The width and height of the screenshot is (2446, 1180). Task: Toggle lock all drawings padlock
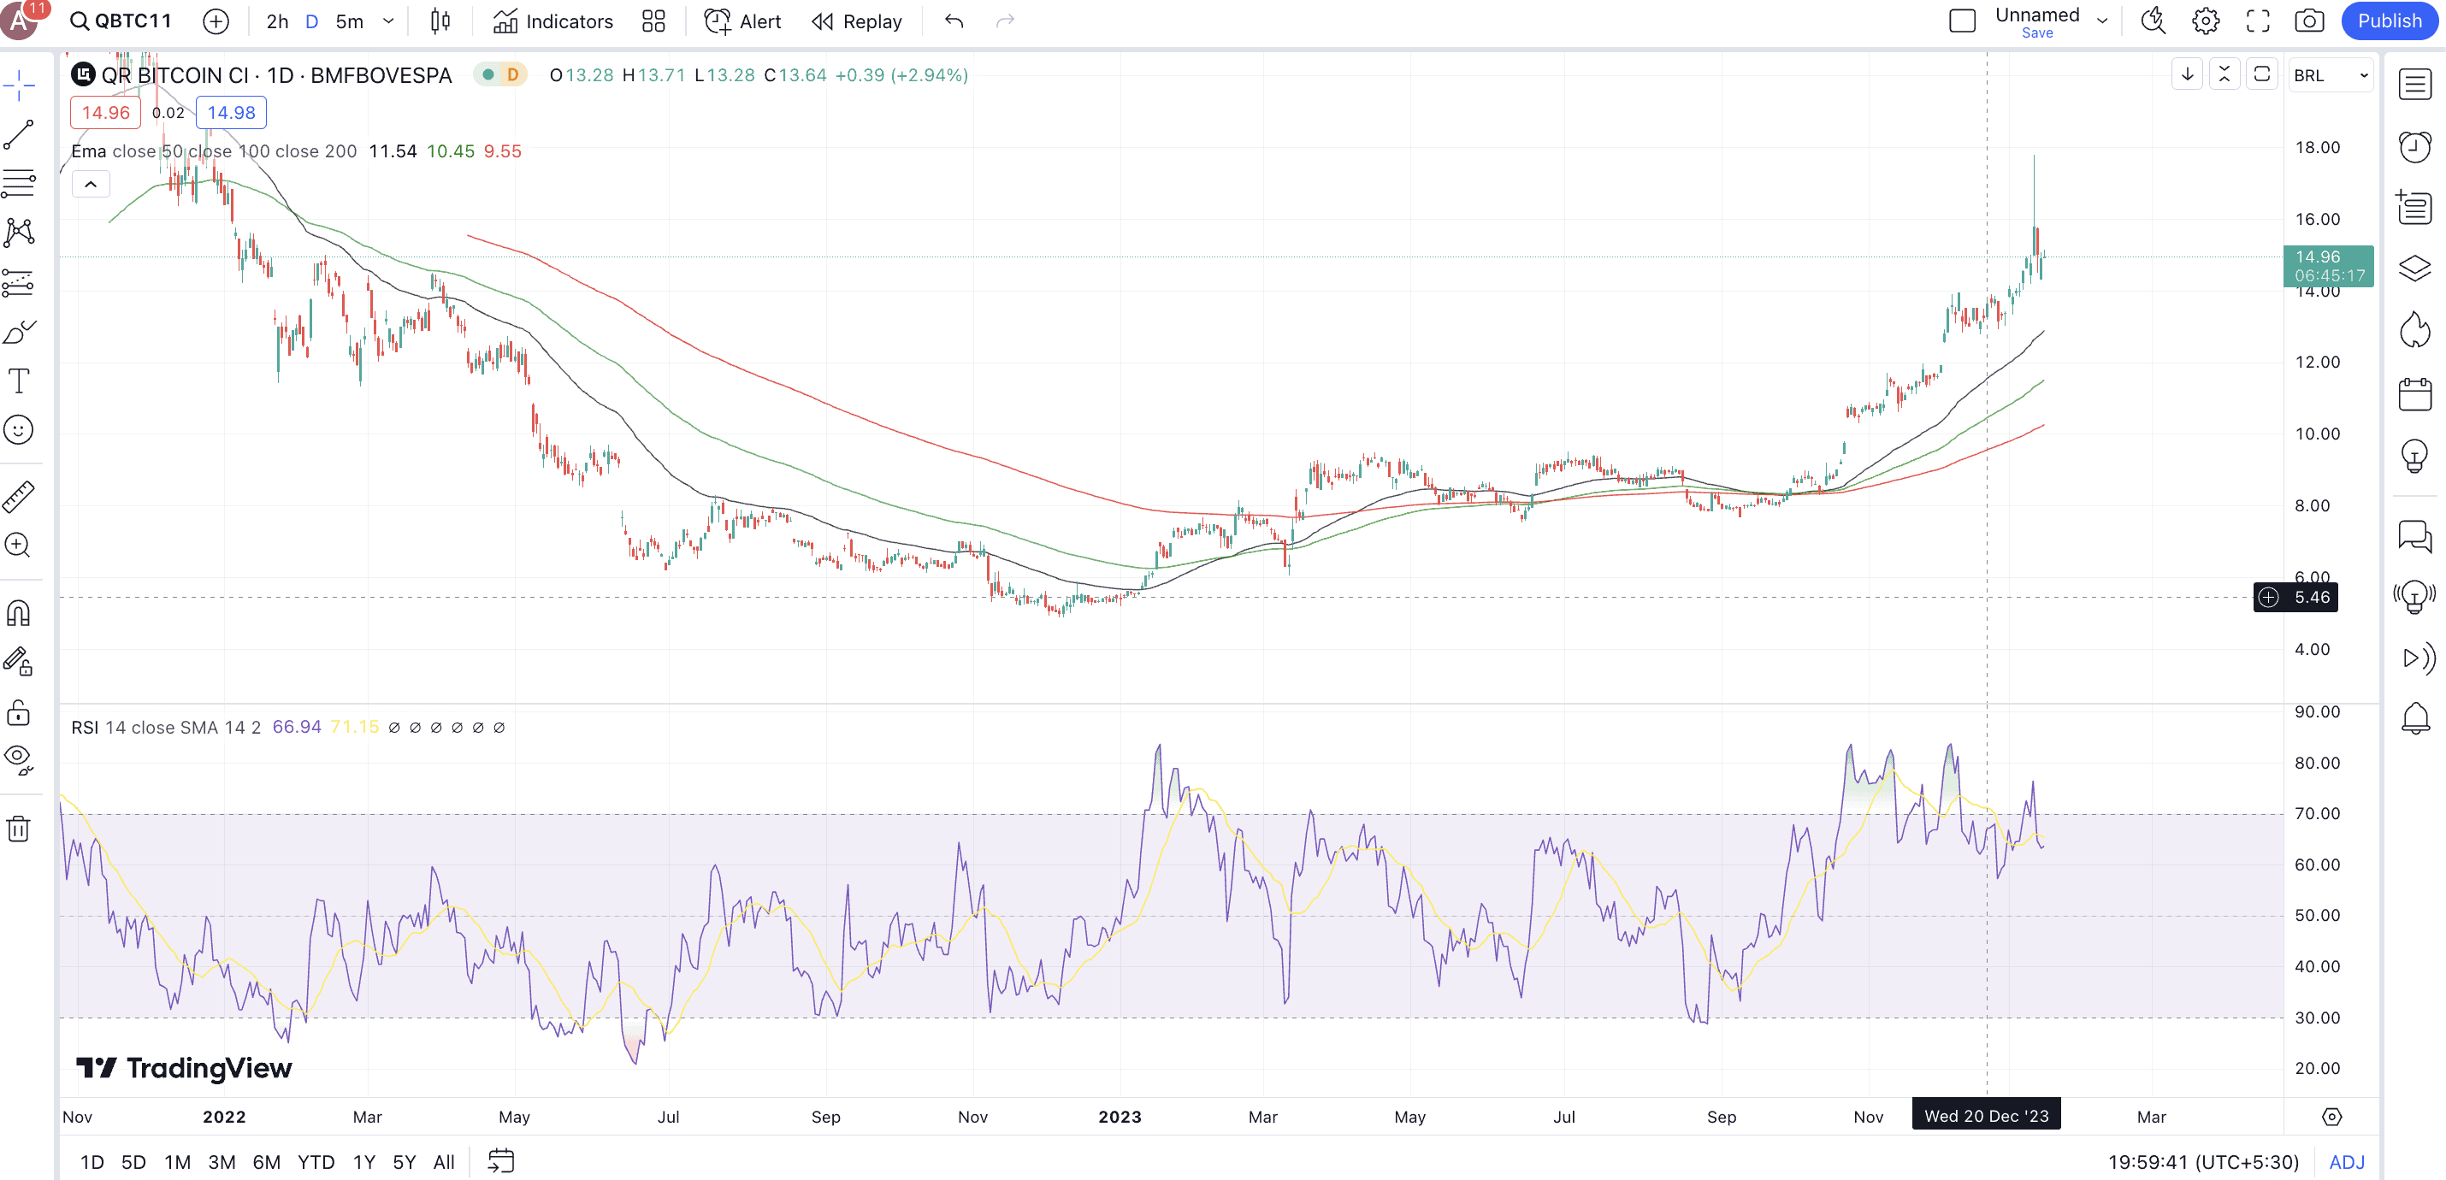(x=19, y=712)
